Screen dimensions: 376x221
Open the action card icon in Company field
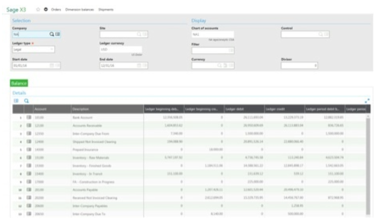tap(58, 34)
